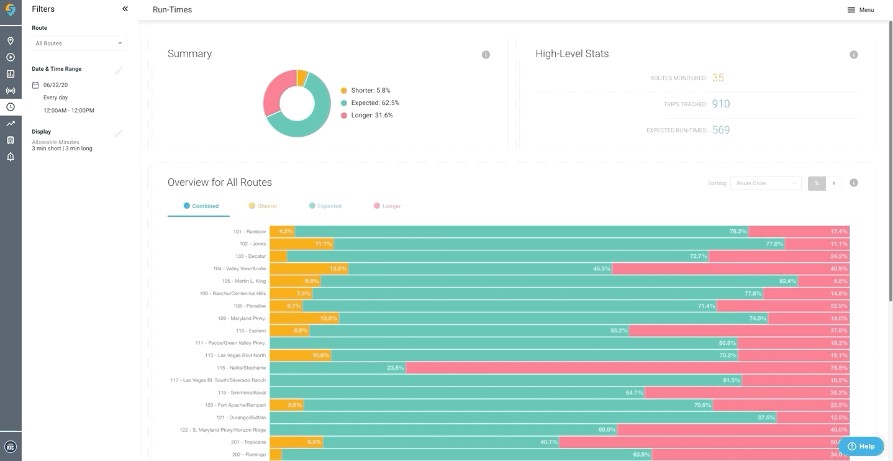Open the live broadcast signal icon
Screen dimensions: 893x461
11,91
